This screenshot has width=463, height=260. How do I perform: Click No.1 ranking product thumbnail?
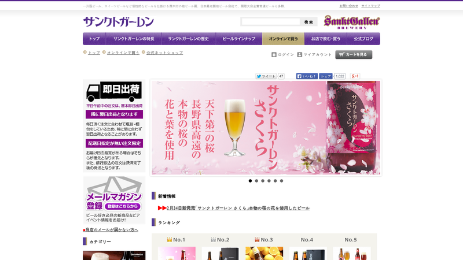pos(177,253)
